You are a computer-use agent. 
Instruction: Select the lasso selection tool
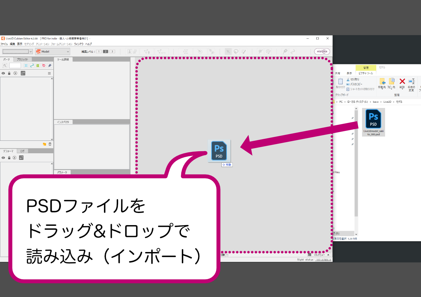[236, 52]
